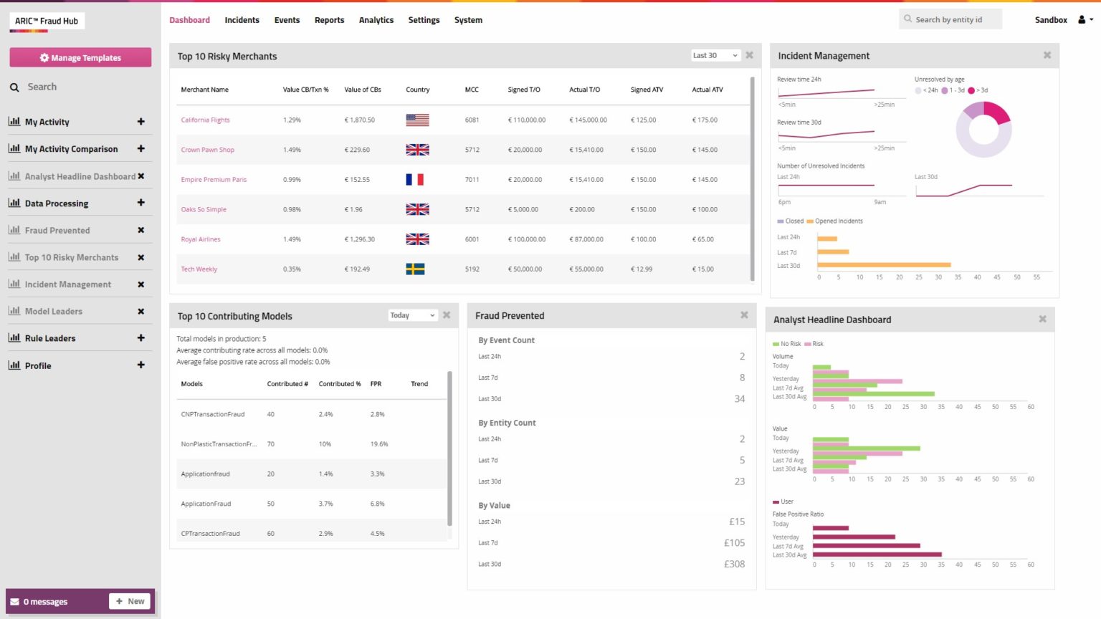Viewport: 1101px width, 619px height.
Task: Click the Fraud Prevented chart icon
Action: 16,230
